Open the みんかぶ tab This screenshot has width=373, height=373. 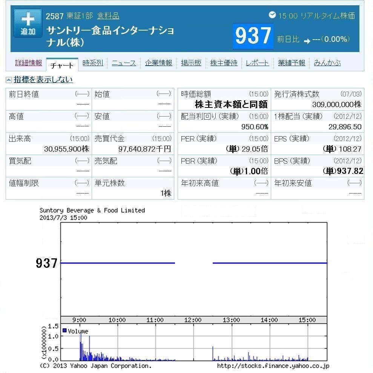click(327, 63)
